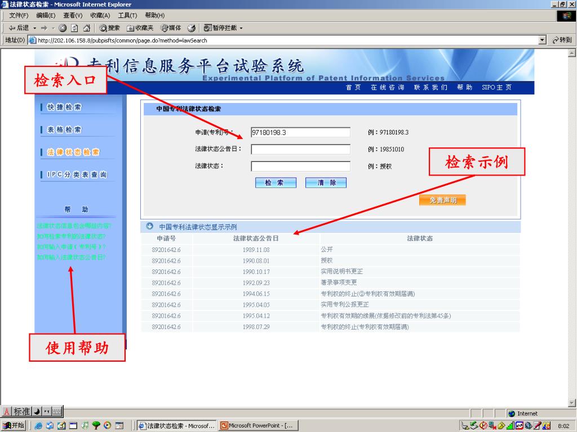The image size is (577, 432).
Task: Open the 收藏夹 favorites toolbar button
Action: click(140, 28)
